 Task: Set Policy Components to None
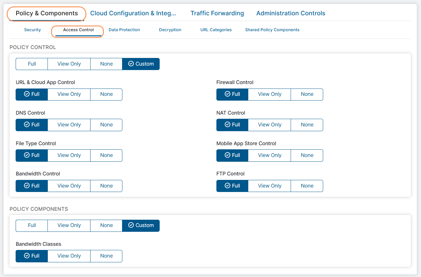pos(106,225)
